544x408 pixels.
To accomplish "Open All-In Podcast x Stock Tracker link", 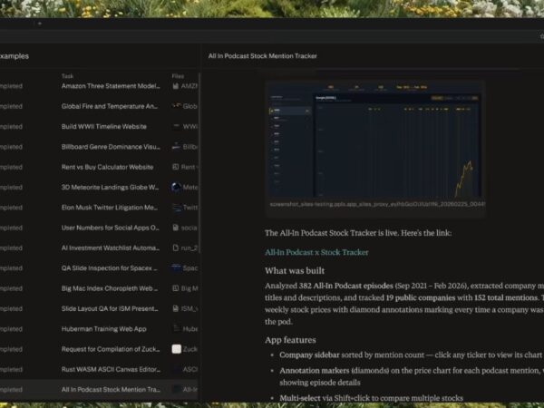I will coord(316,253).
